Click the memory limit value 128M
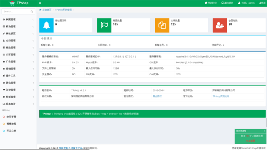The height and width of the screenshot is (150, 267). (x=116, y=68)
